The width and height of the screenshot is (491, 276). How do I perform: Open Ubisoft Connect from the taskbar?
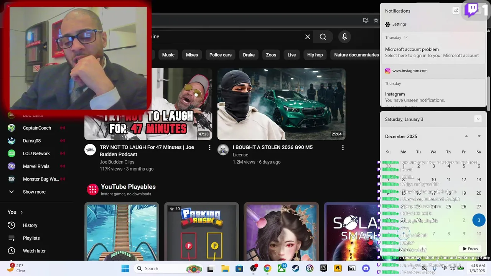[310, 268]
